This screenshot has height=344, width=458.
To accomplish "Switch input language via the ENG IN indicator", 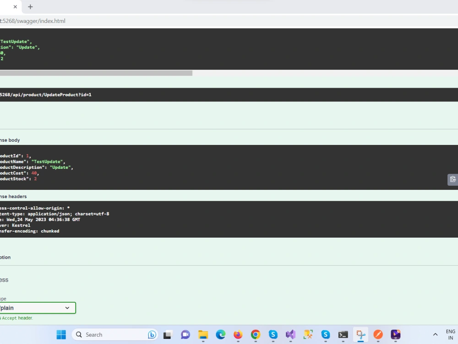I will pyautogui.click(x=450, y=334).
